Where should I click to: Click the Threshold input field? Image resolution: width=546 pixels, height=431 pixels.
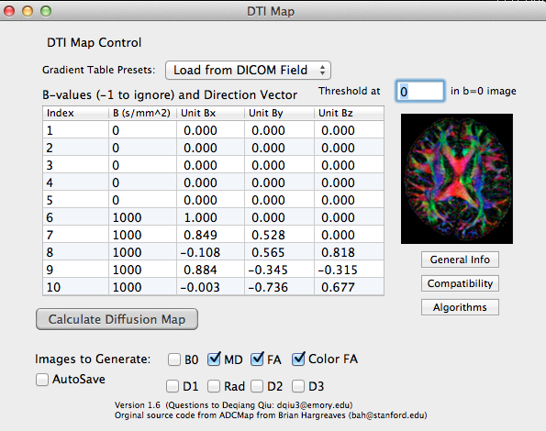pyautogui.click(x=420, y=91)
